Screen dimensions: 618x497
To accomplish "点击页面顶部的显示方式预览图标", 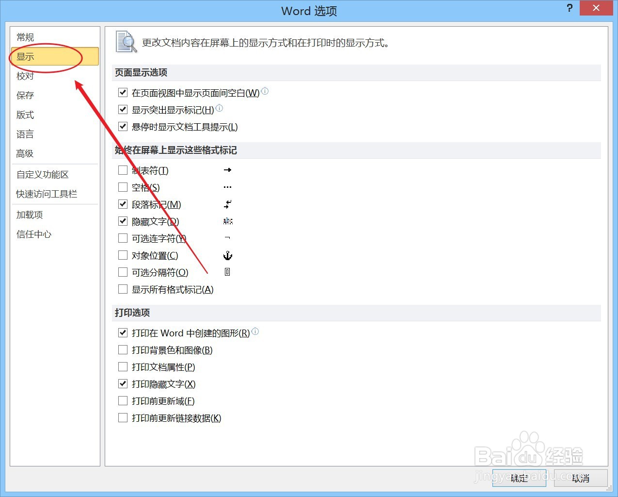I will pos(124,41).
